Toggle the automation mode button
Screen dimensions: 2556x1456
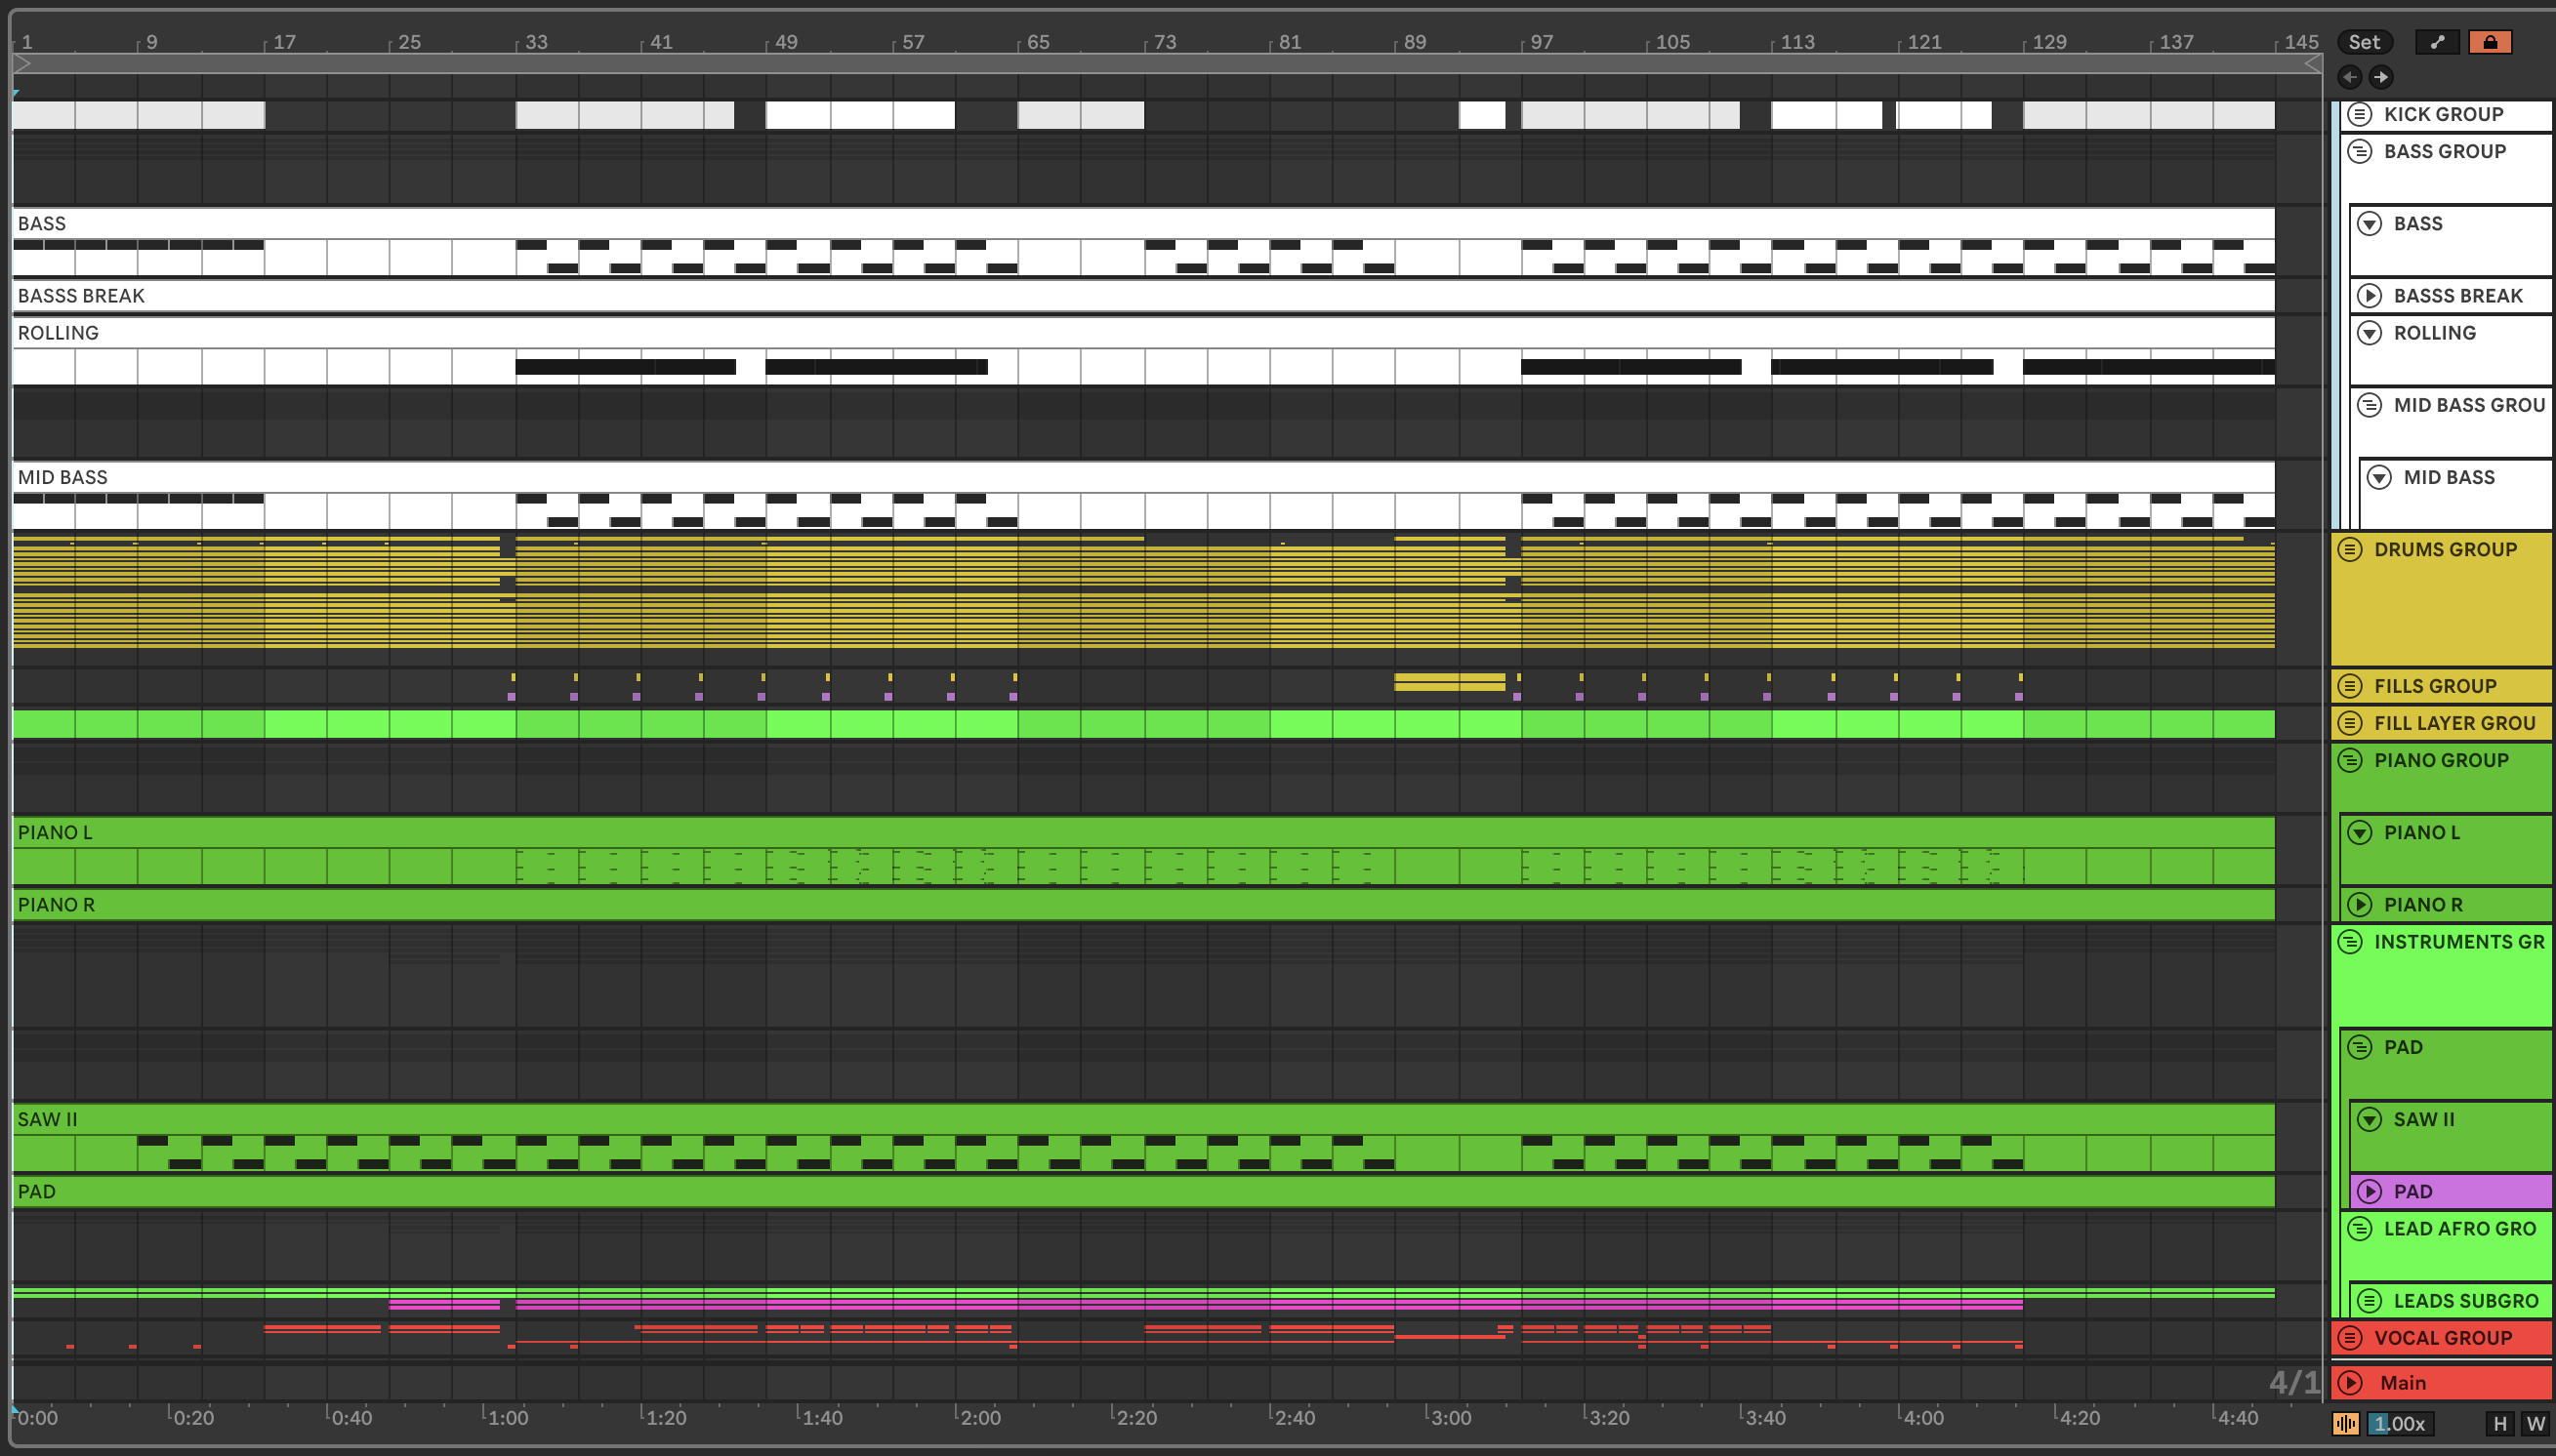click(x=2436, y=42)
